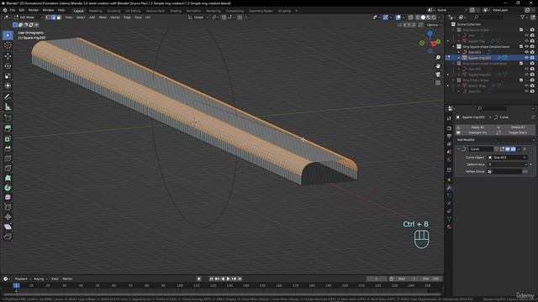The width and height of the screenshot is (538, 302).
Task: Open the Tool properties tab icon
Action: [449, 118]
